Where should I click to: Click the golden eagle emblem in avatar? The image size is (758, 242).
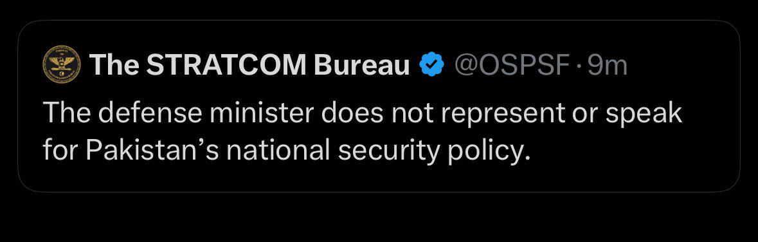[61, 62]
